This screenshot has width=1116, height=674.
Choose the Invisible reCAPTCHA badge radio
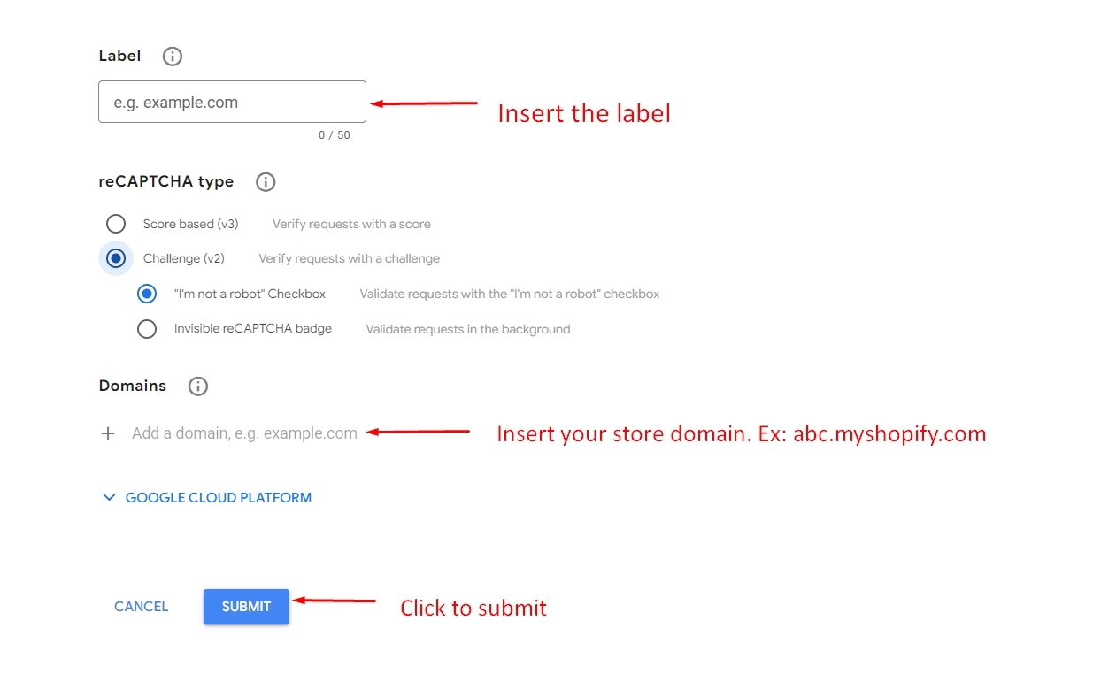click(x=147, y=329)
